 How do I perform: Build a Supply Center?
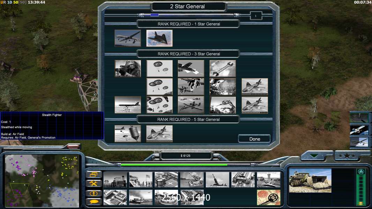point(166,180)
